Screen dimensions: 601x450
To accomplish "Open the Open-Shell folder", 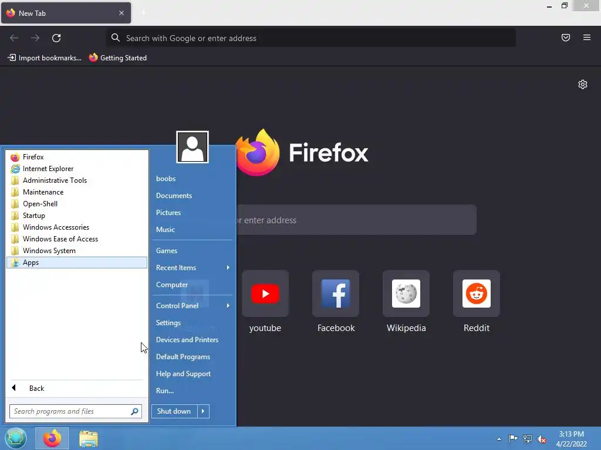I will 77,204.
